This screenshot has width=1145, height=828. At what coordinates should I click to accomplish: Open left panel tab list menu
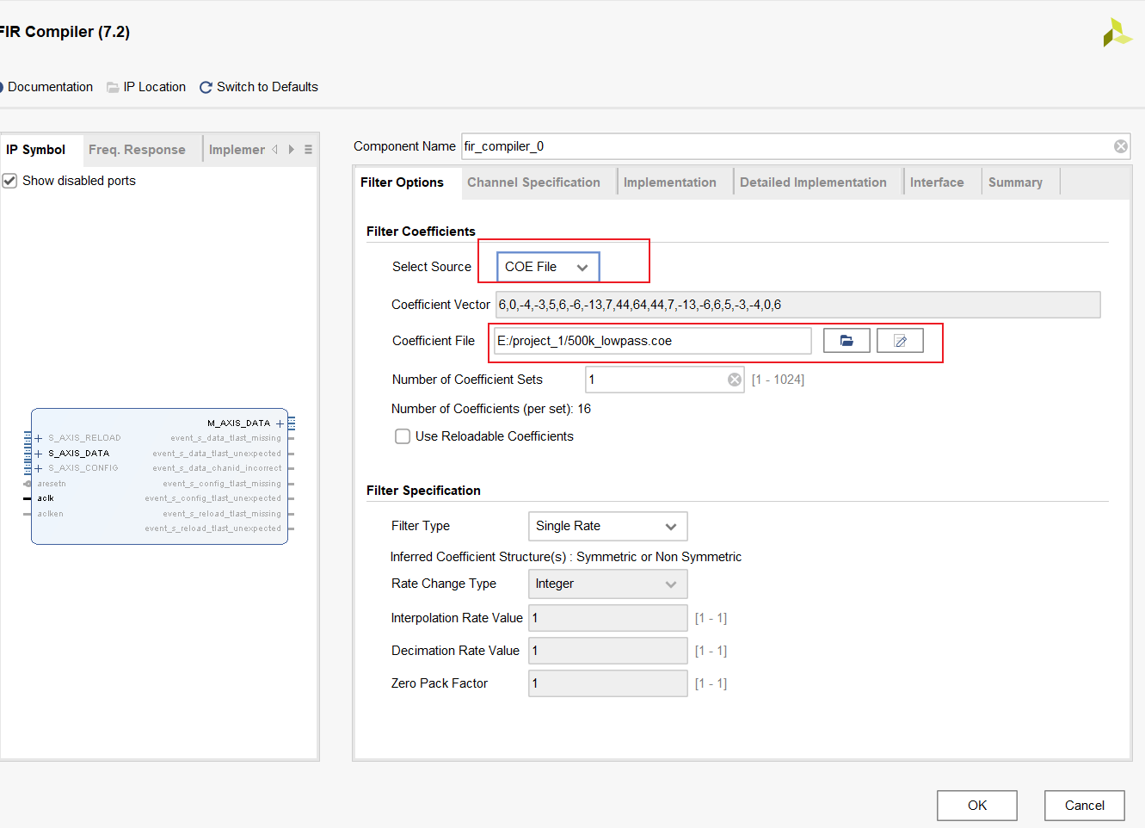coord(308,150)
